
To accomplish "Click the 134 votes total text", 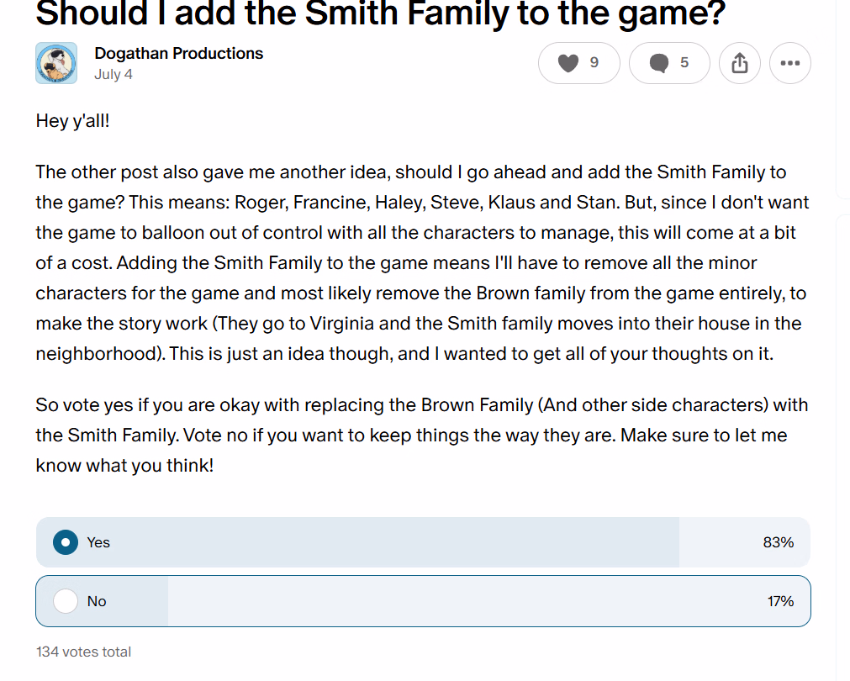I will click(x=83, y=652).
